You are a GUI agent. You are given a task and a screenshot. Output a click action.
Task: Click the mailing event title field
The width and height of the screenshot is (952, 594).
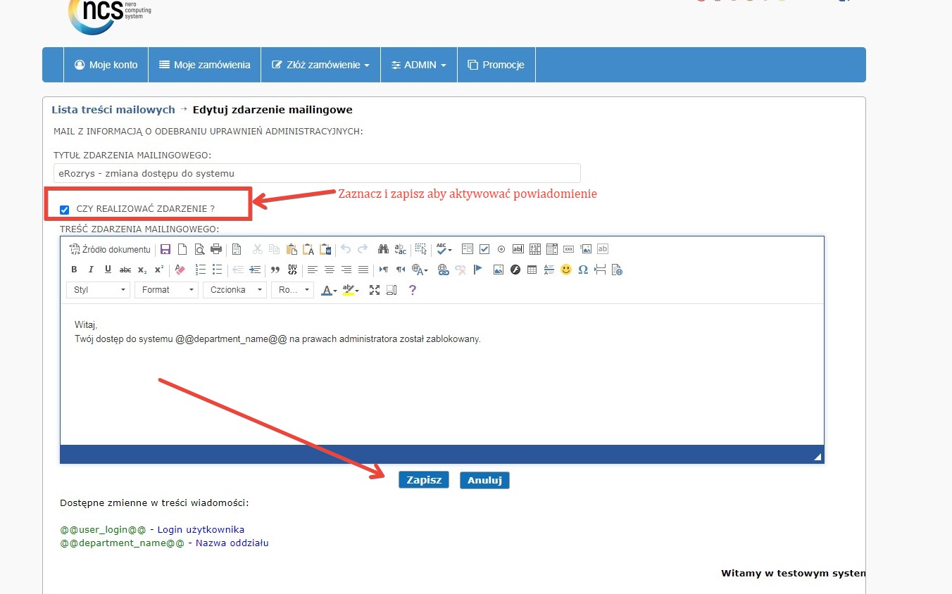[317, 173]
